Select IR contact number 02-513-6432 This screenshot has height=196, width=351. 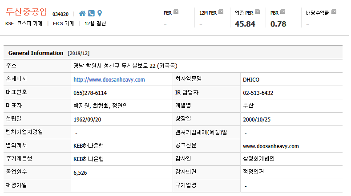258,93
